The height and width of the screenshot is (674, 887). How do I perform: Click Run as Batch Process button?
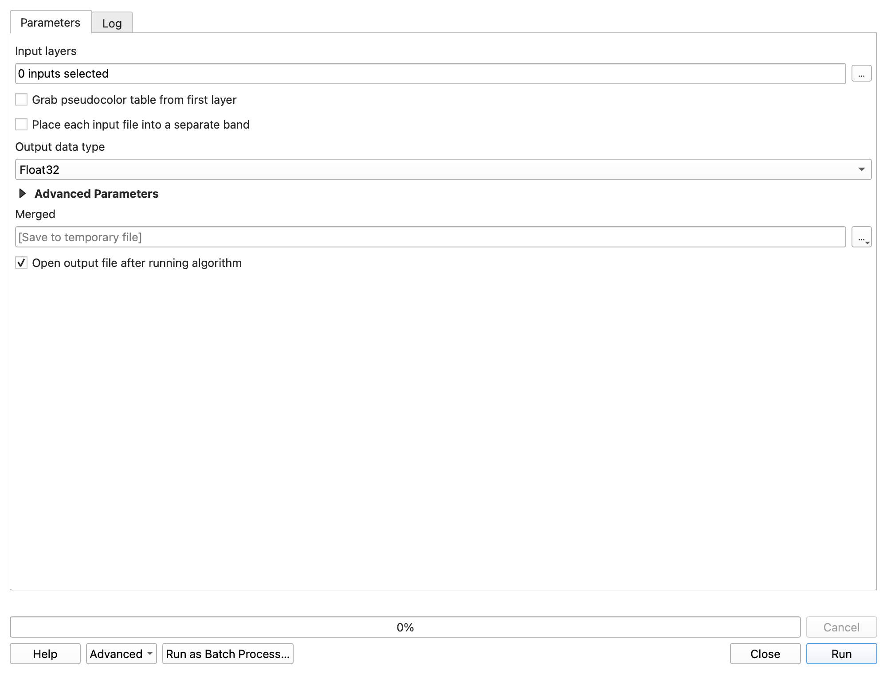tap(228, 654)
